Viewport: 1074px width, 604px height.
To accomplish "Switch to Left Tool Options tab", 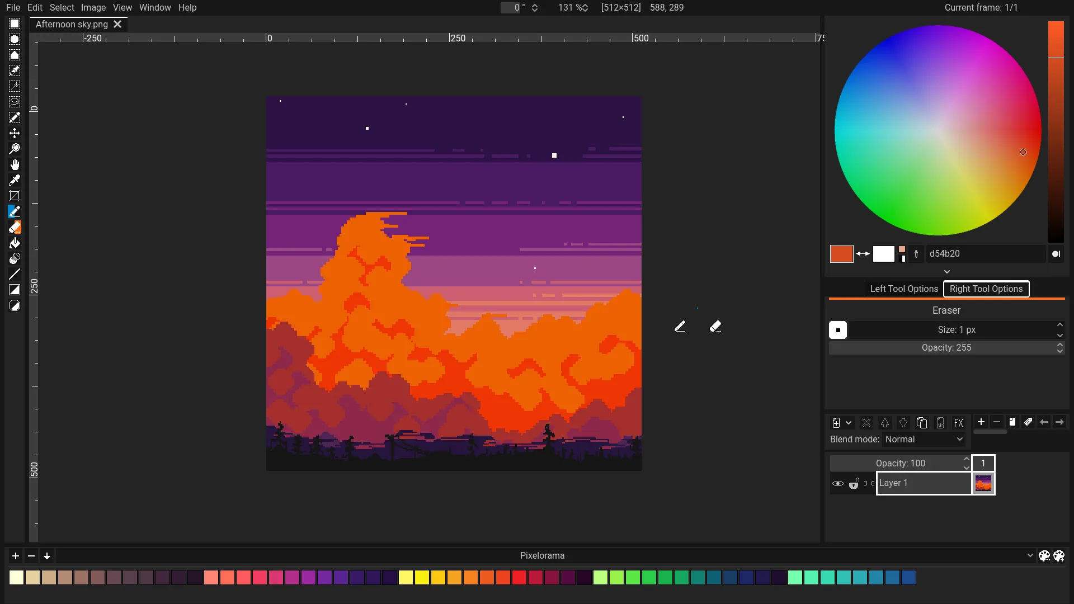I will coord(904,289).
